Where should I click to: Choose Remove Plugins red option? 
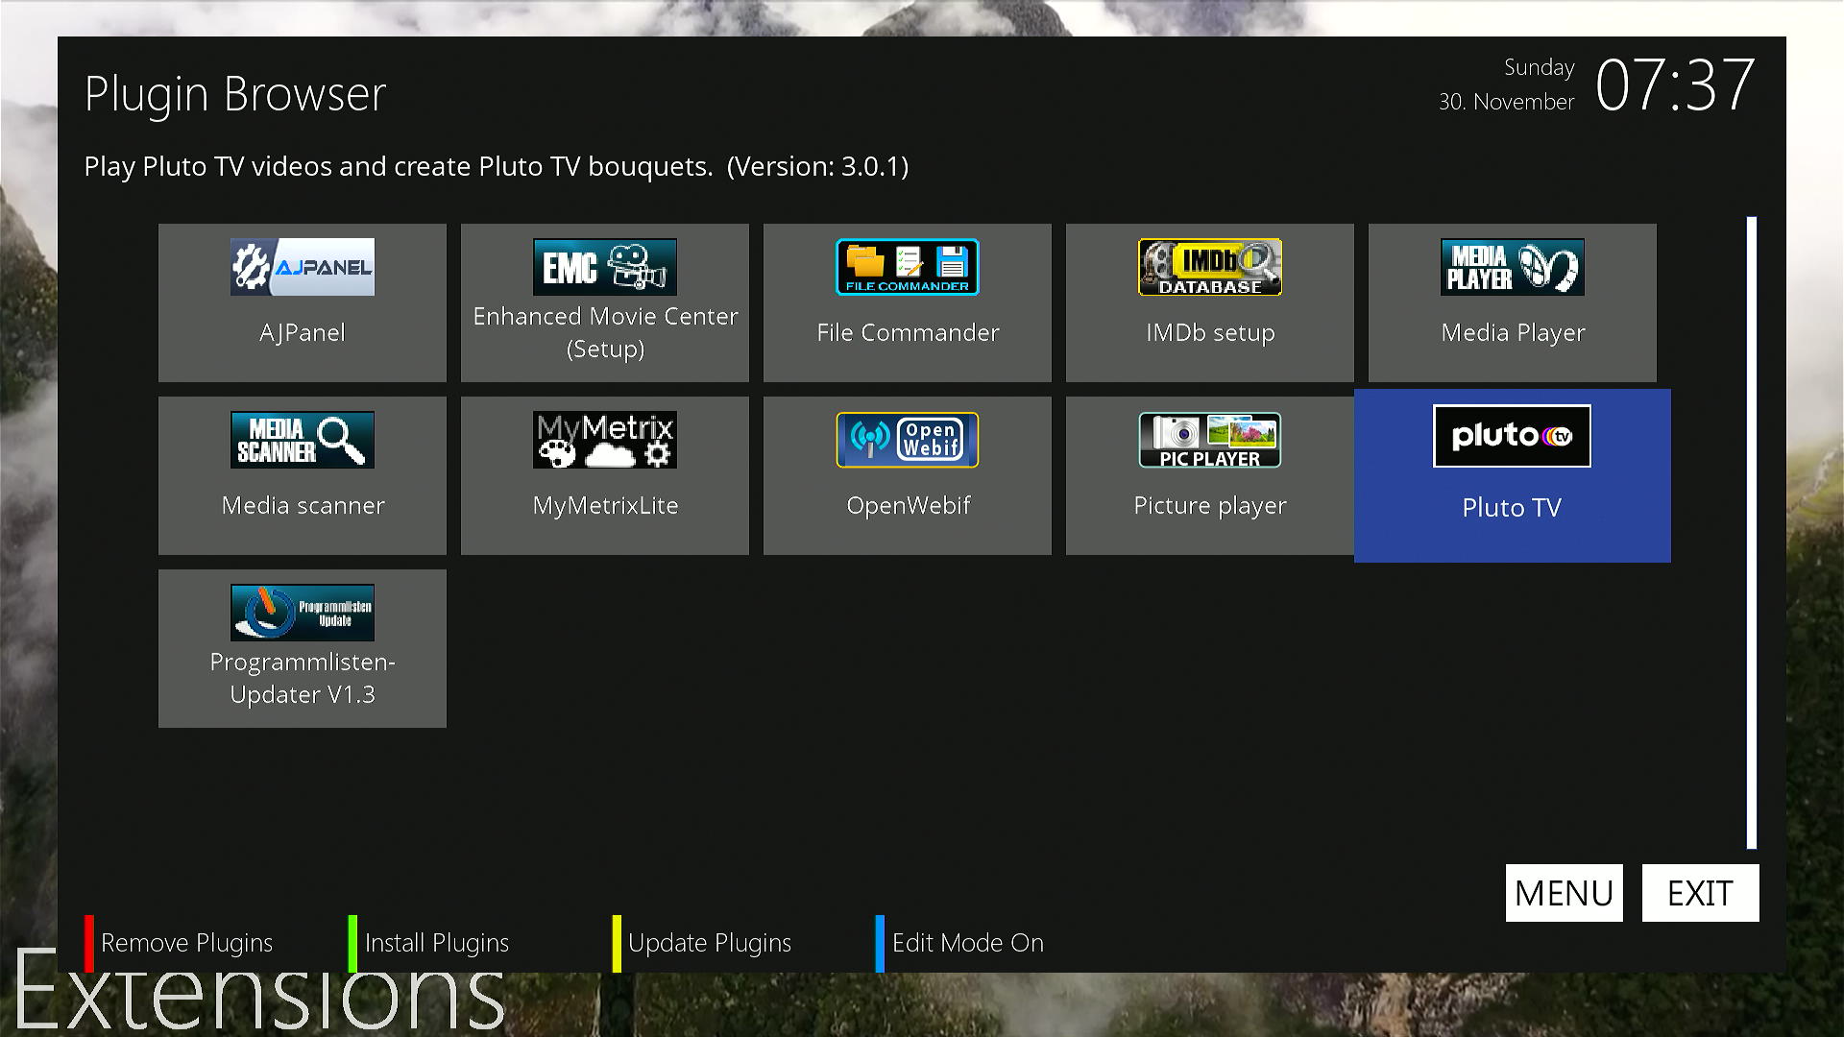coord(185,943)
